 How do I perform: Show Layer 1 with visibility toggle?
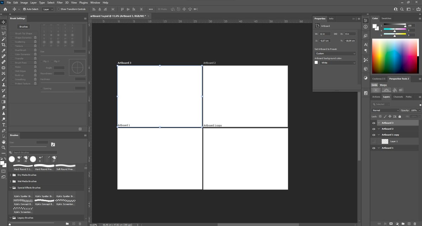tap(374, 141)
